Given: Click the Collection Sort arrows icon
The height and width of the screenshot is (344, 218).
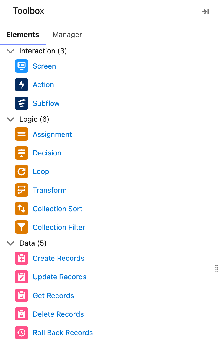Looking at the screenshot, I should click(22, 209).
